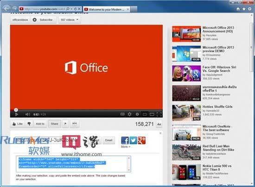This screenshot has height=187, width=255.
Task: Share on Twitter
Action: pos(133,140)
